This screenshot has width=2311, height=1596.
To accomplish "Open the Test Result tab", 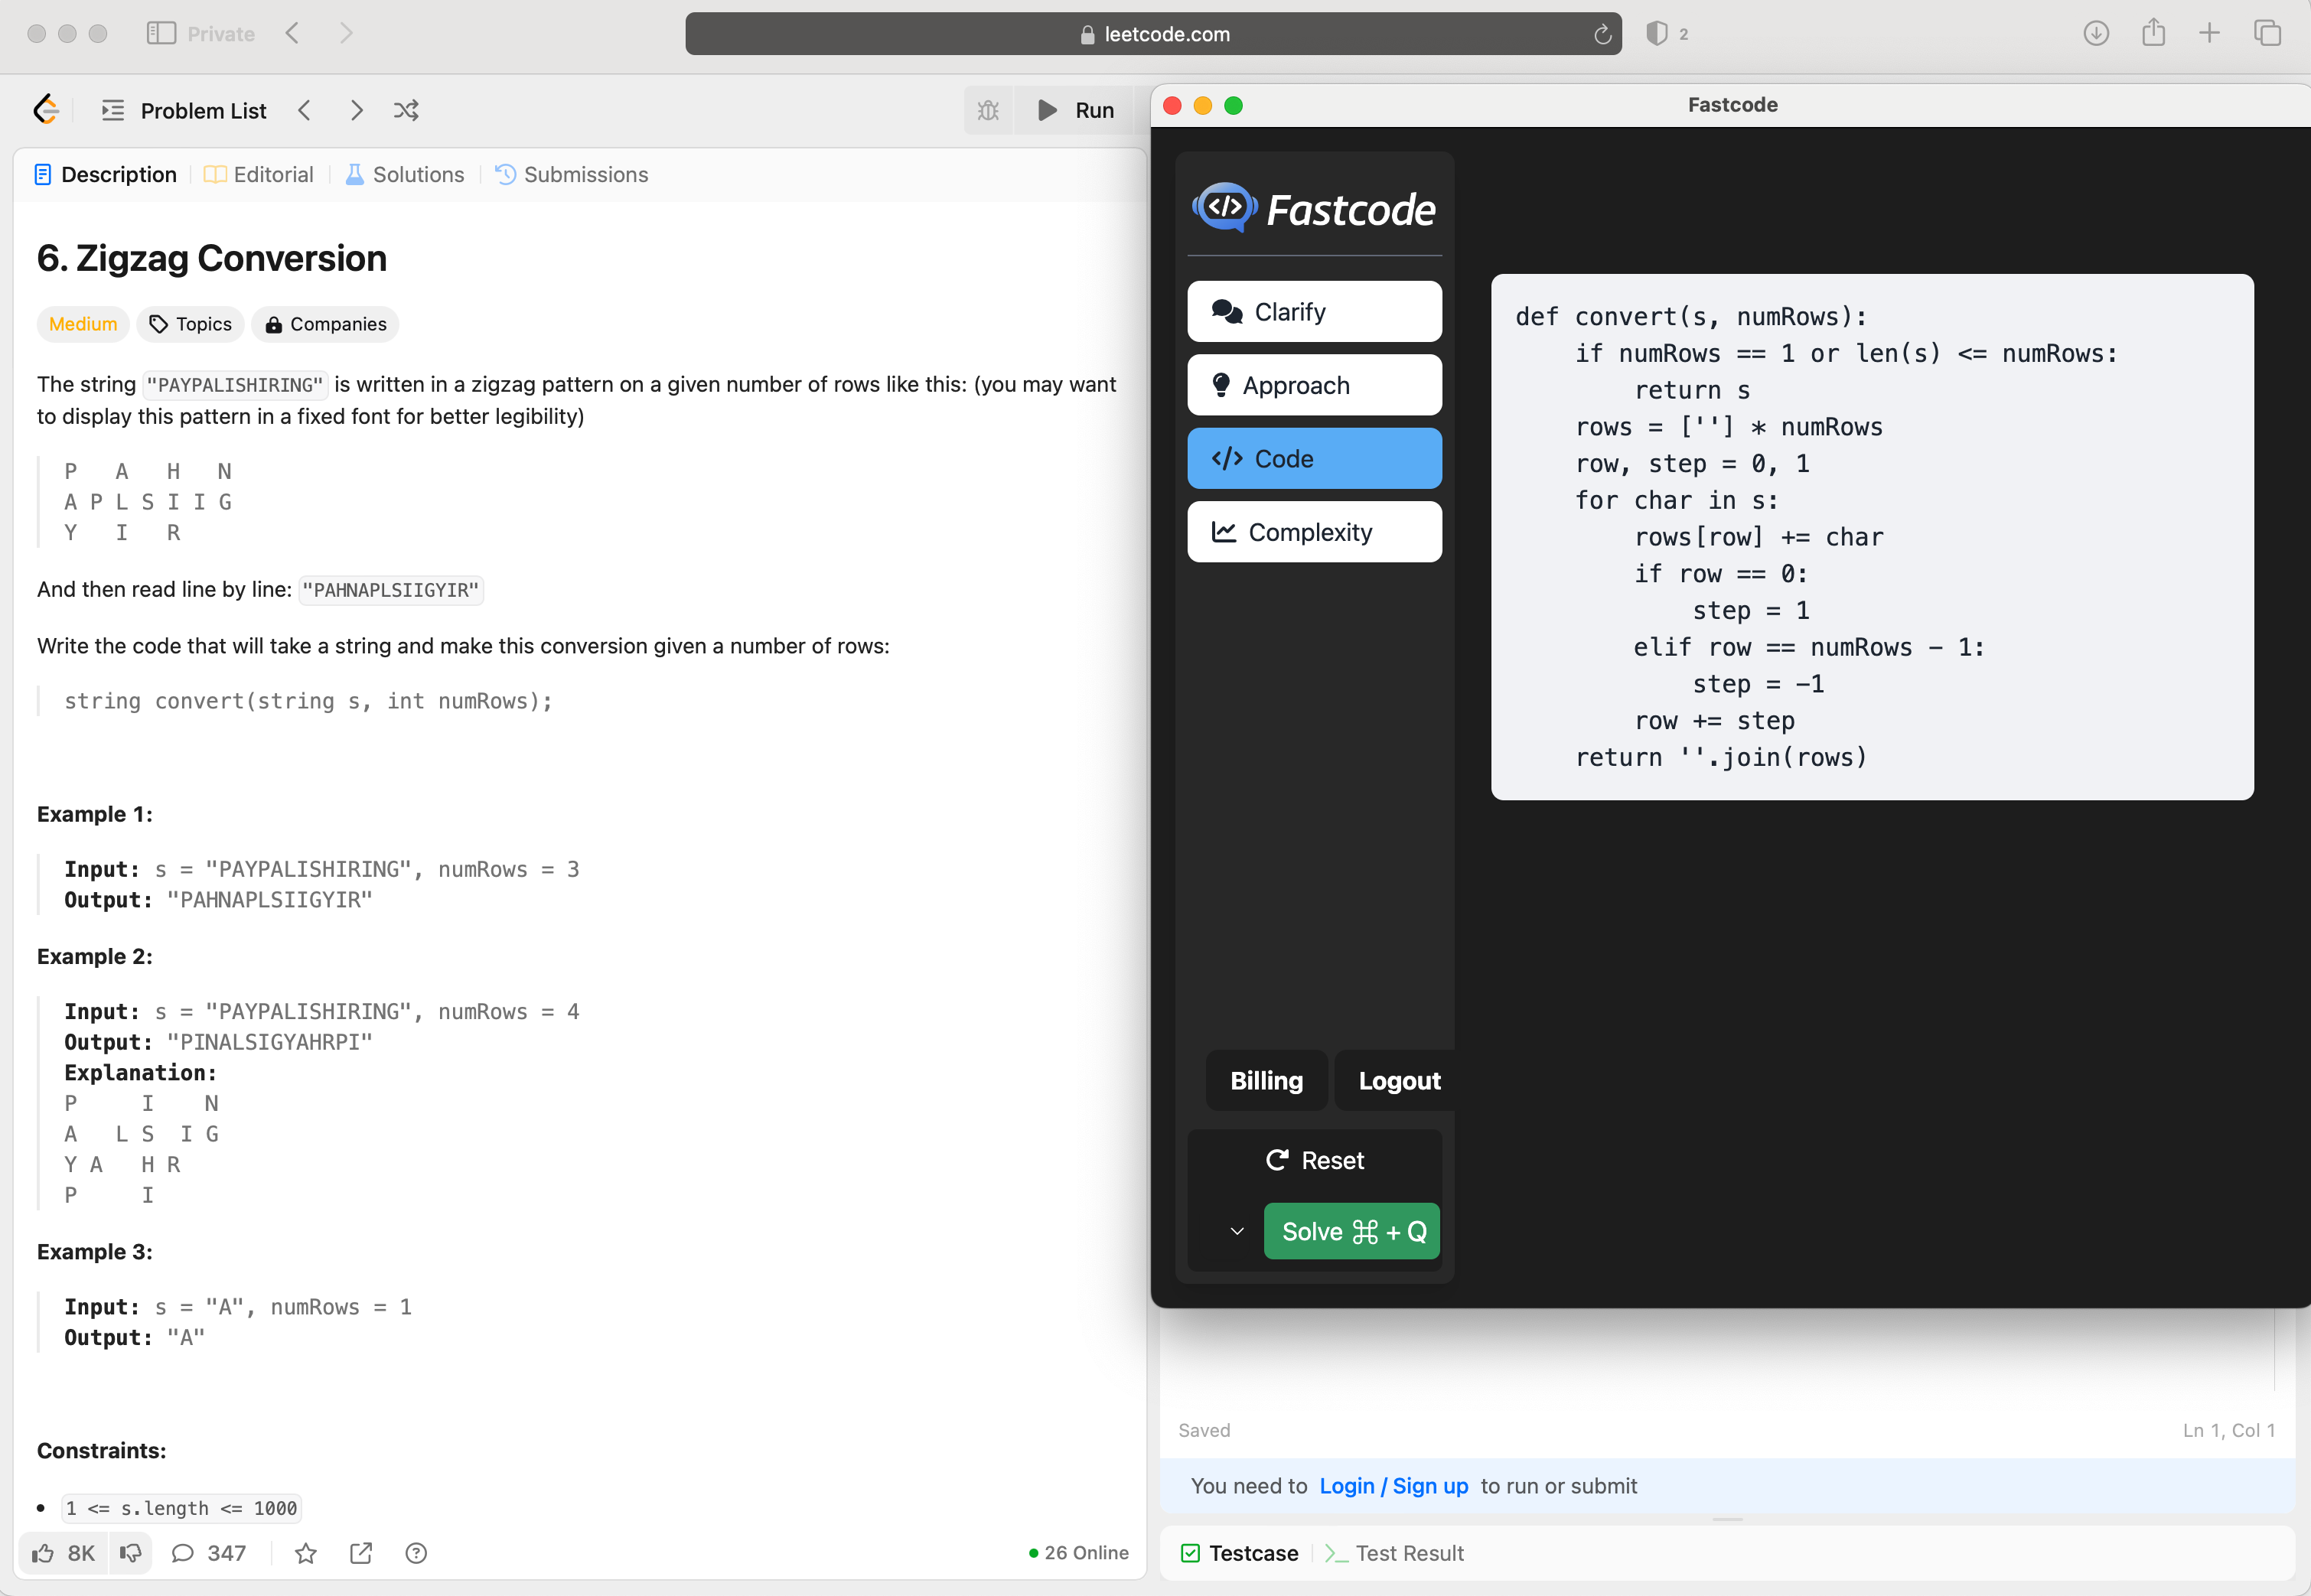I will click(1395, 1553).
